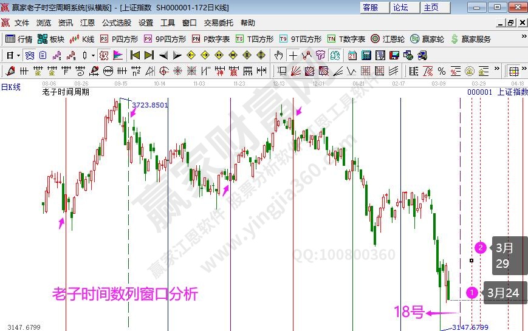The image size is (528, 331).
Task: Select the round 金 golden-ratio tool
Action: [470, 71]
